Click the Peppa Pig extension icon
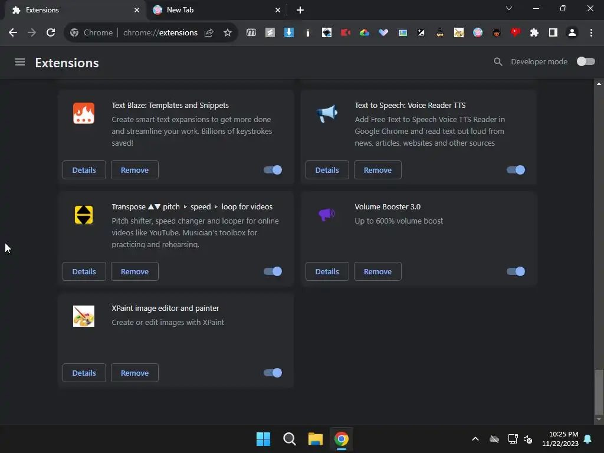The height and width of the screenshot is (453, 604). point(478,33)
